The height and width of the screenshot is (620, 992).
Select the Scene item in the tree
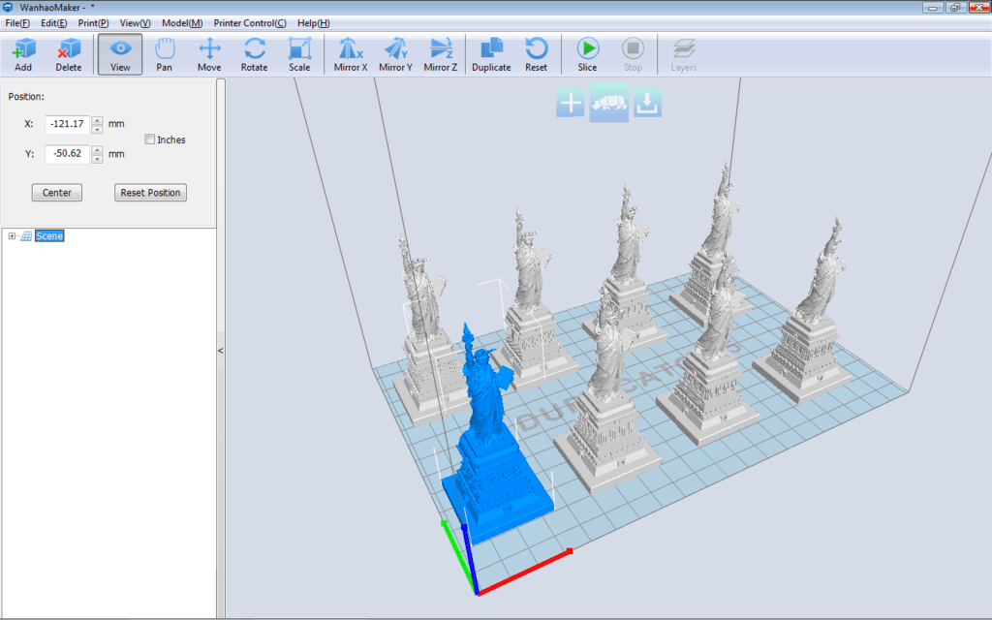pyautogui.click(x=49, y=236)
